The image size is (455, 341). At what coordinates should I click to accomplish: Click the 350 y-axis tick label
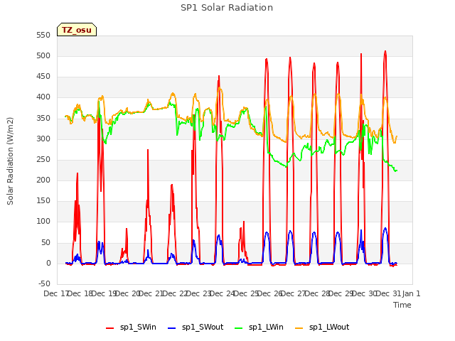43,118
